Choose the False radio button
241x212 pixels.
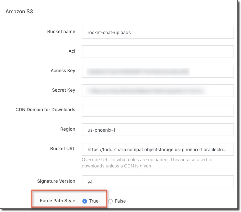[x=110, y=201]
